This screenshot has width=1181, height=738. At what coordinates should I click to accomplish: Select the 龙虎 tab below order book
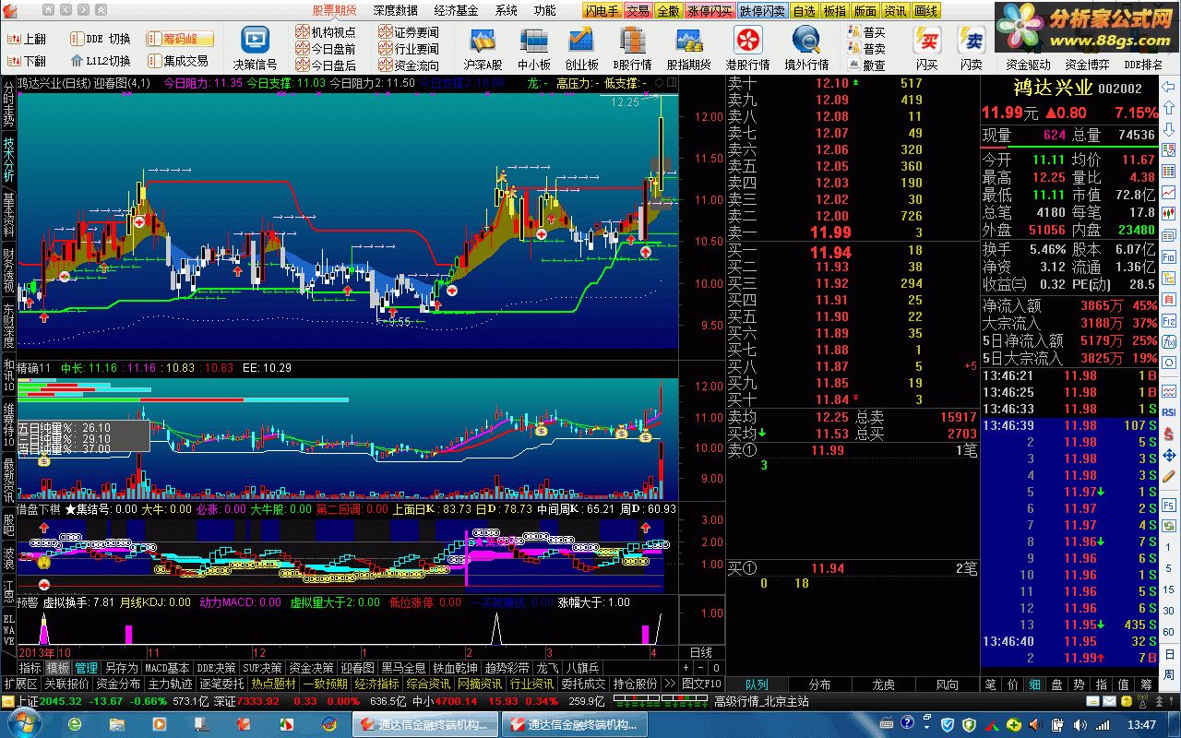click(883, 684)
